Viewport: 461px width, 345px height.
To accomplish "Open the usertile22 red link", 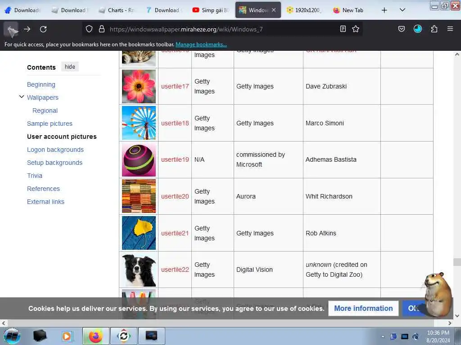I will 175,270.
